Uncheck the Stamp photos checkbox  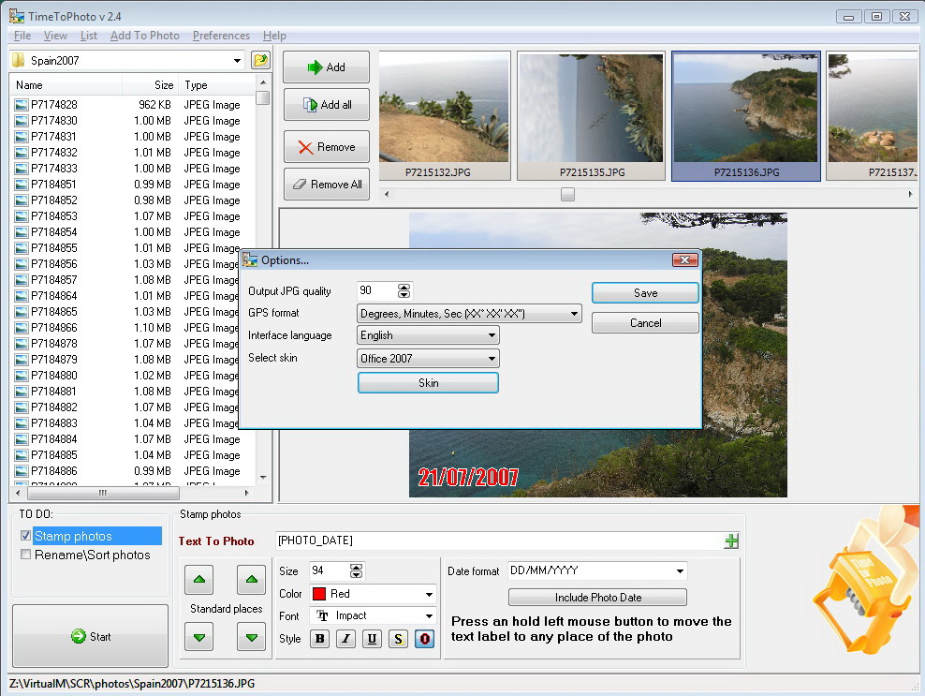pyautogui.click(x=25, y=536)
